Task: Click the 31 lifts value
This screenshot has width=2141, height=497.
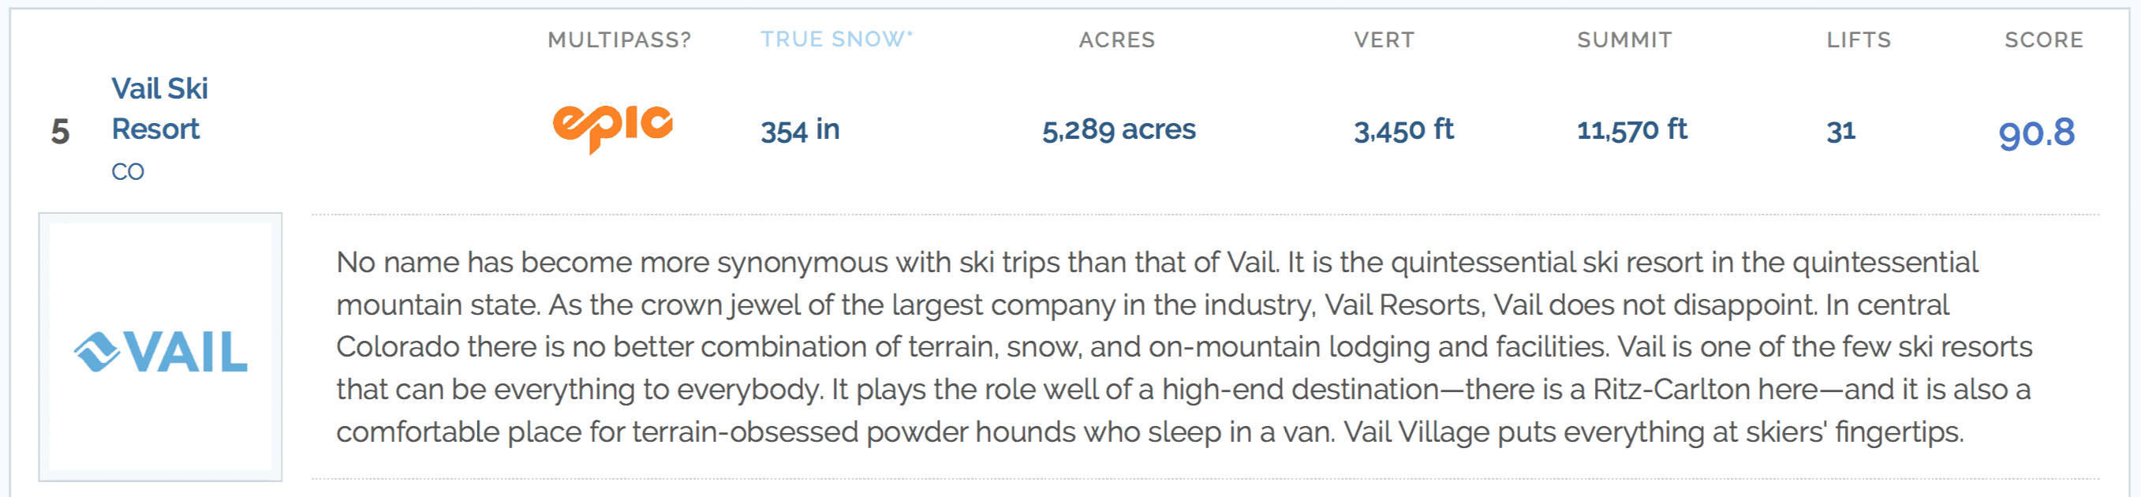Action: pyautogui.click(x=1840, y=131)
